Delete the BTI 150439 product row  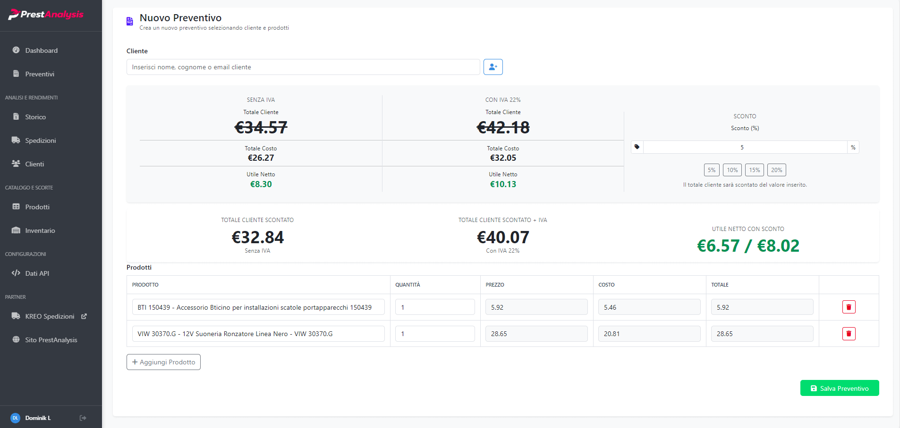point(849,307)
